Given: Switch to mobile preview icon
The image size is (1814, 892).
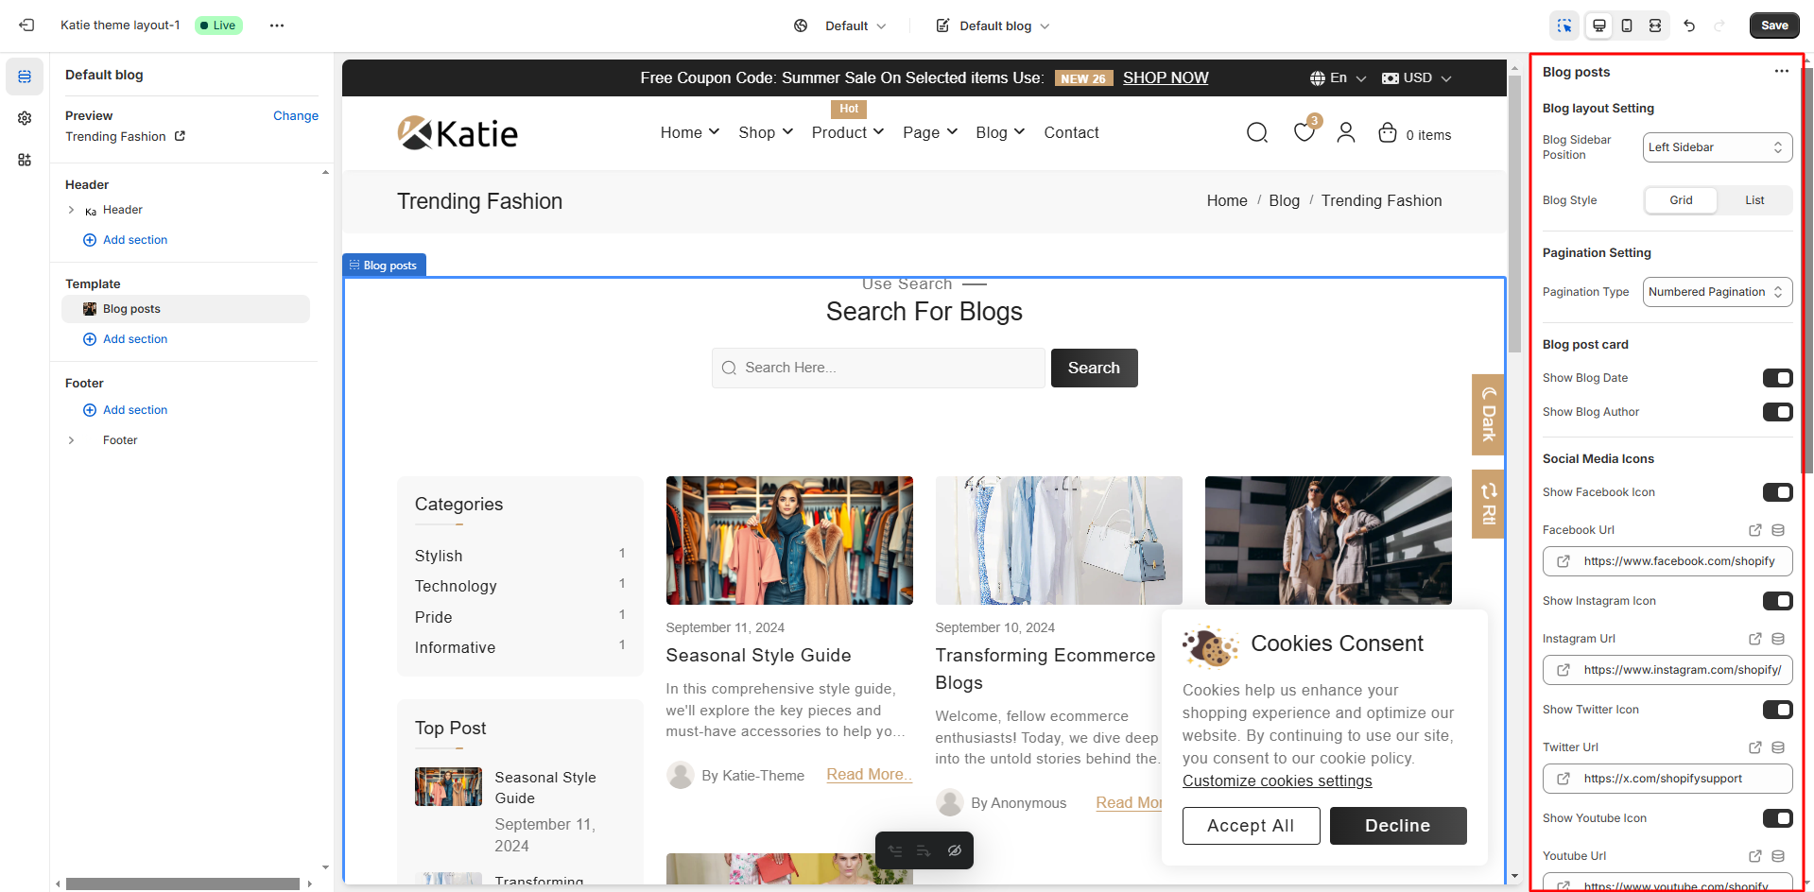Looking at the screenshot, I should click(x=1627, y=26).
